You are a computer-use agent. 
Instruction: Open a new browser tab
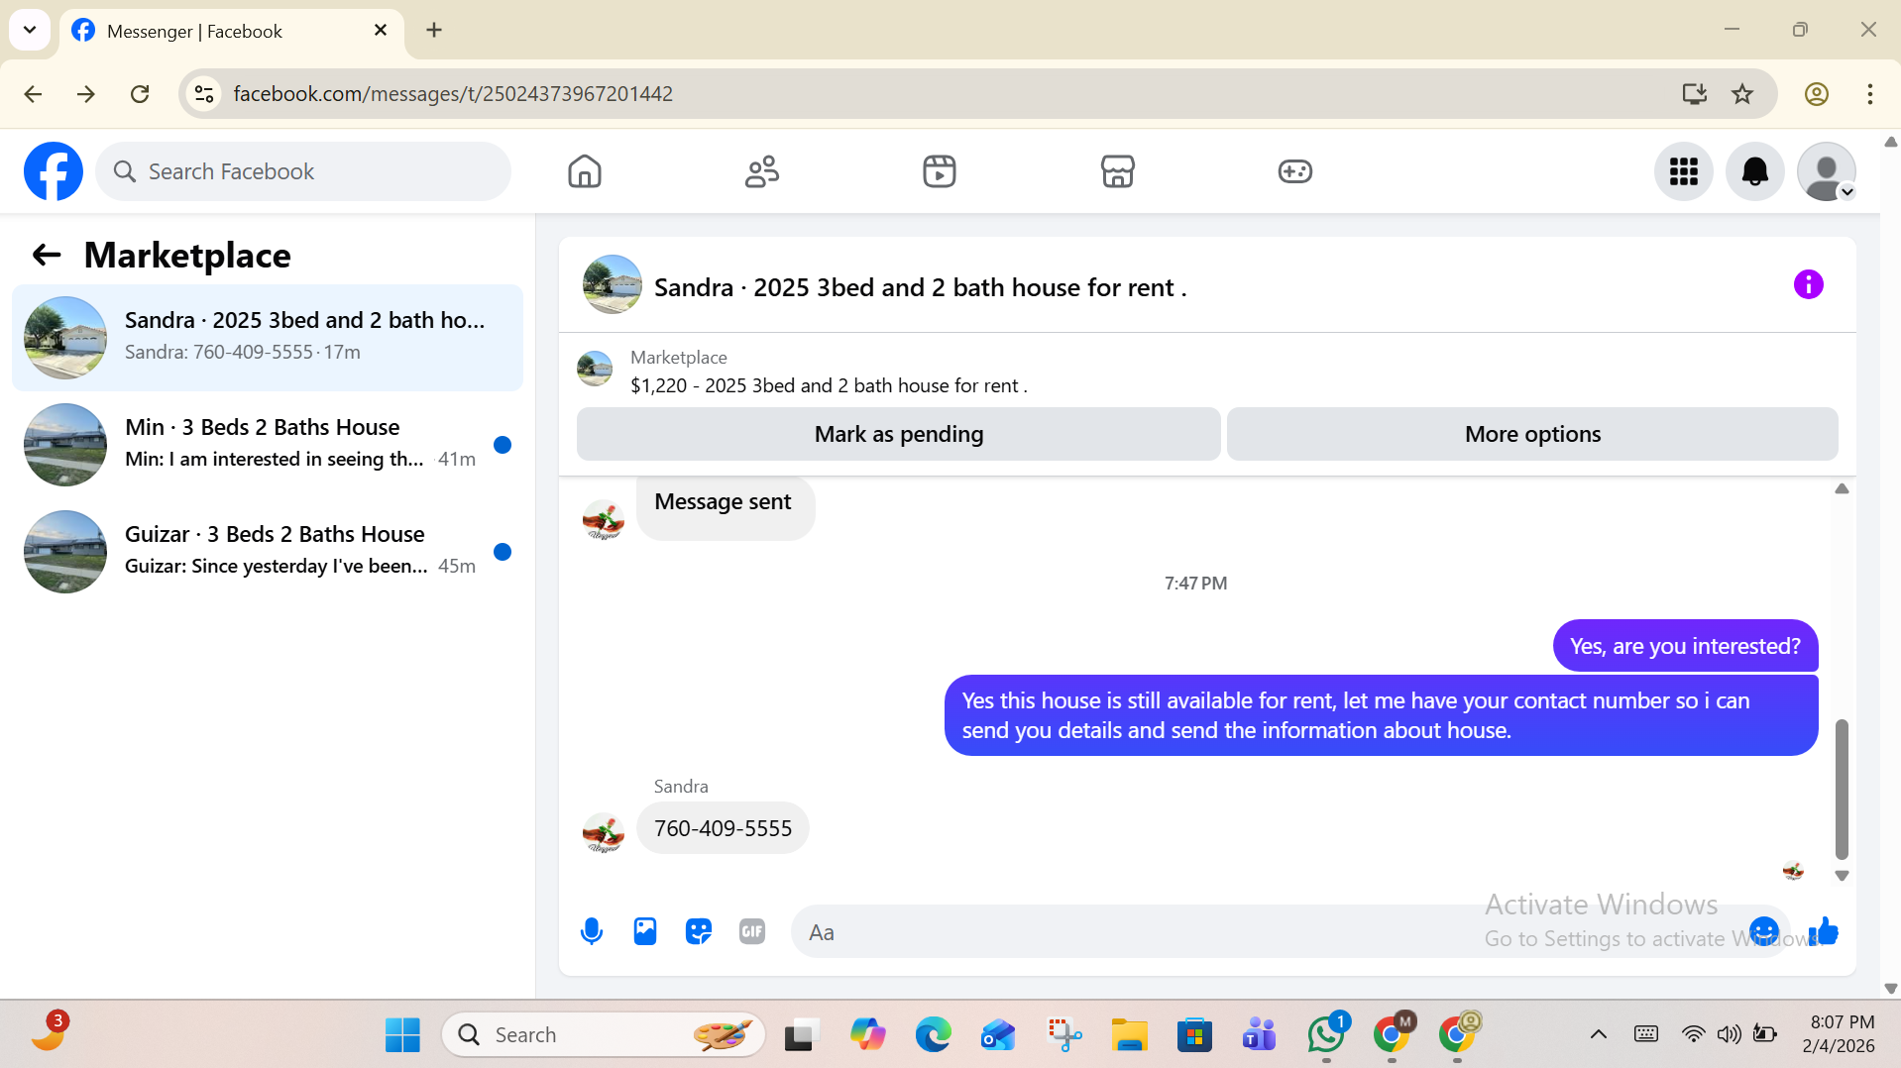[434, 31]
